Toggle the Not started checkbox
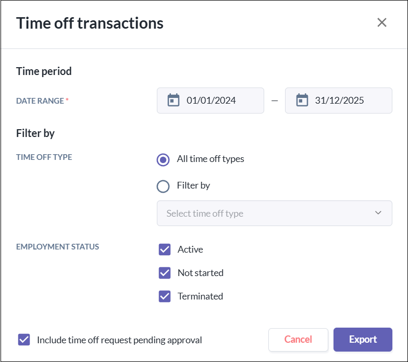Screen dimensions: 408x362 (x=165, y=273)
